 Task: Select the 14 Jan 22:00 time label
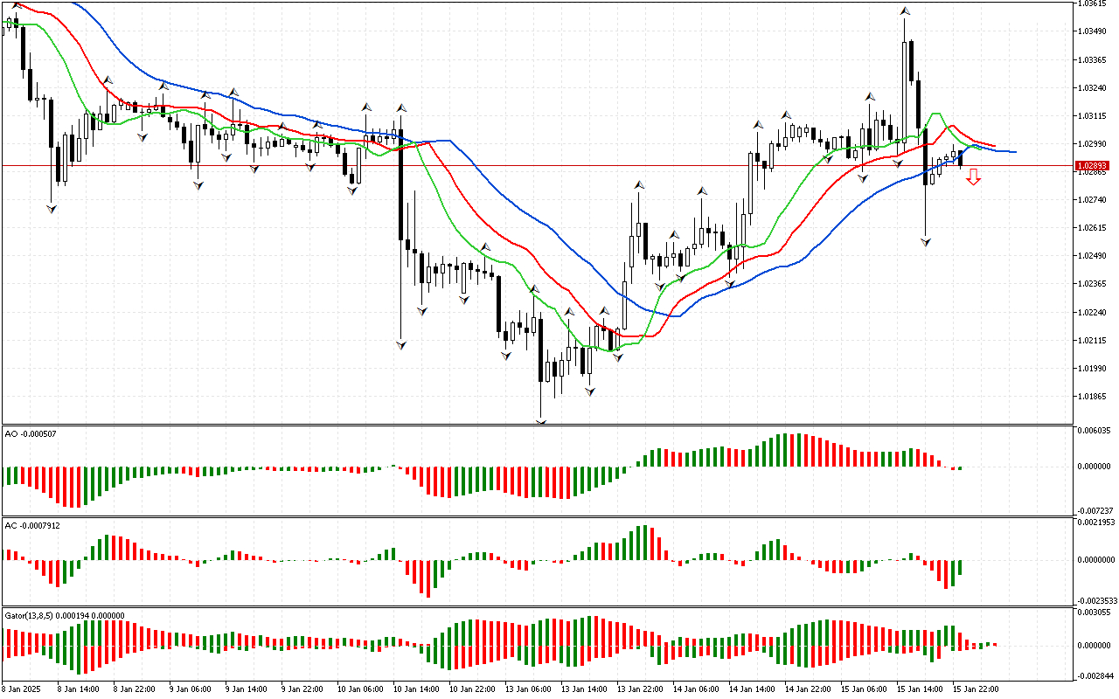(808, 689)
